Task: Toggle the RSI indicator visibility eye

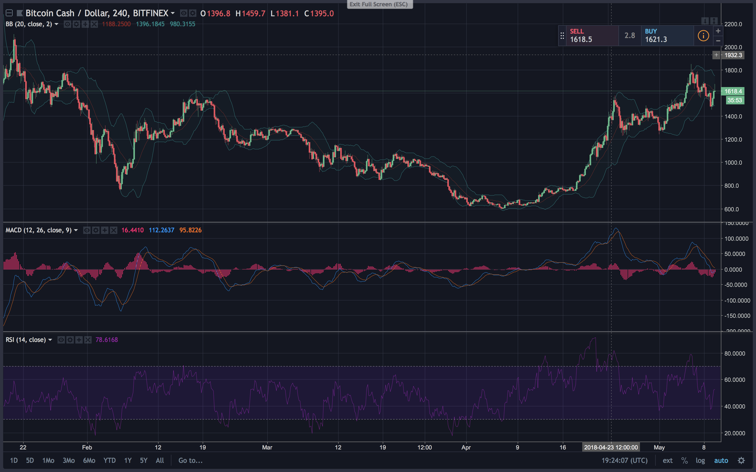Action: point(61,340)
